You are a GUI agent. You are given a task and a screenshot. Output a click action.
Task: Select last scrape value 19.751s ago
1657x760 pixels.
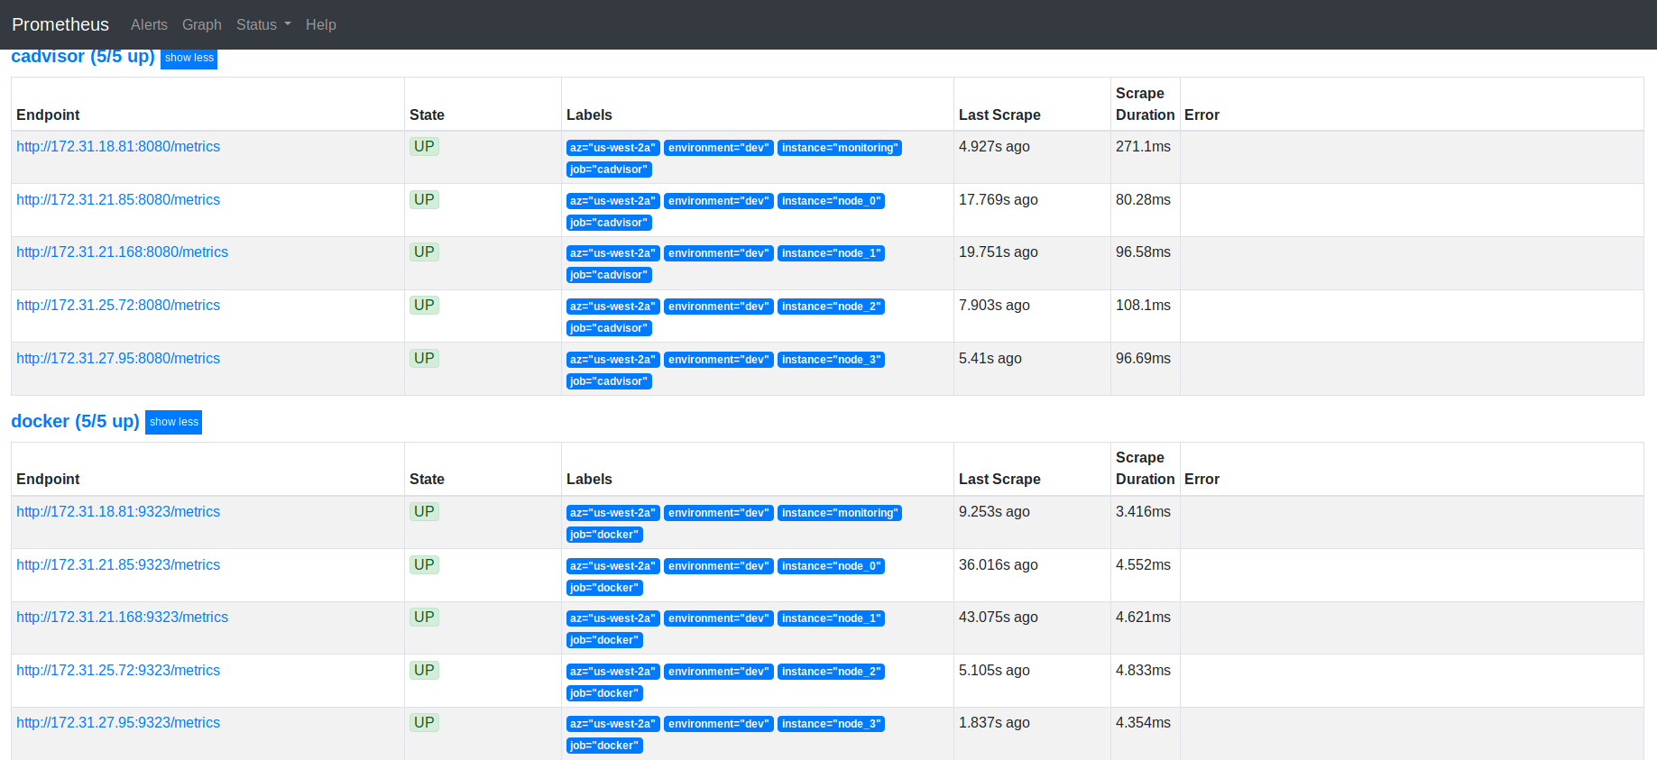coord(999,252)
